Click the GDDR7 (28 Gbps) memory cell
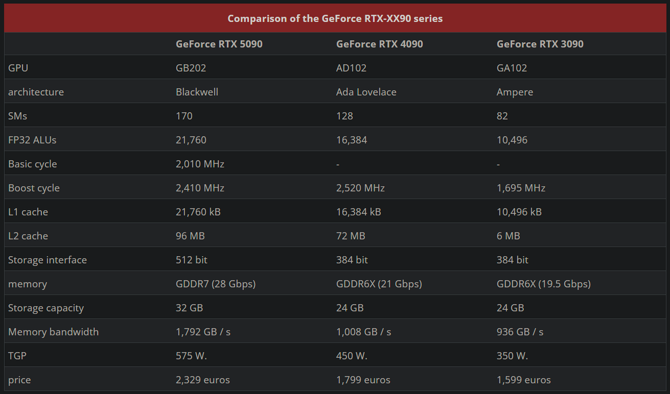 [x=215, y=284]
